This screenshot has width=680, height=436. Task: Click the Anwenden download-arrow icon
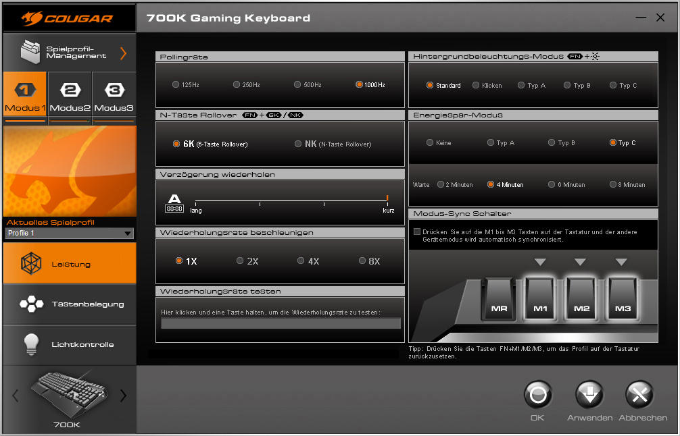tap(589, 395)
